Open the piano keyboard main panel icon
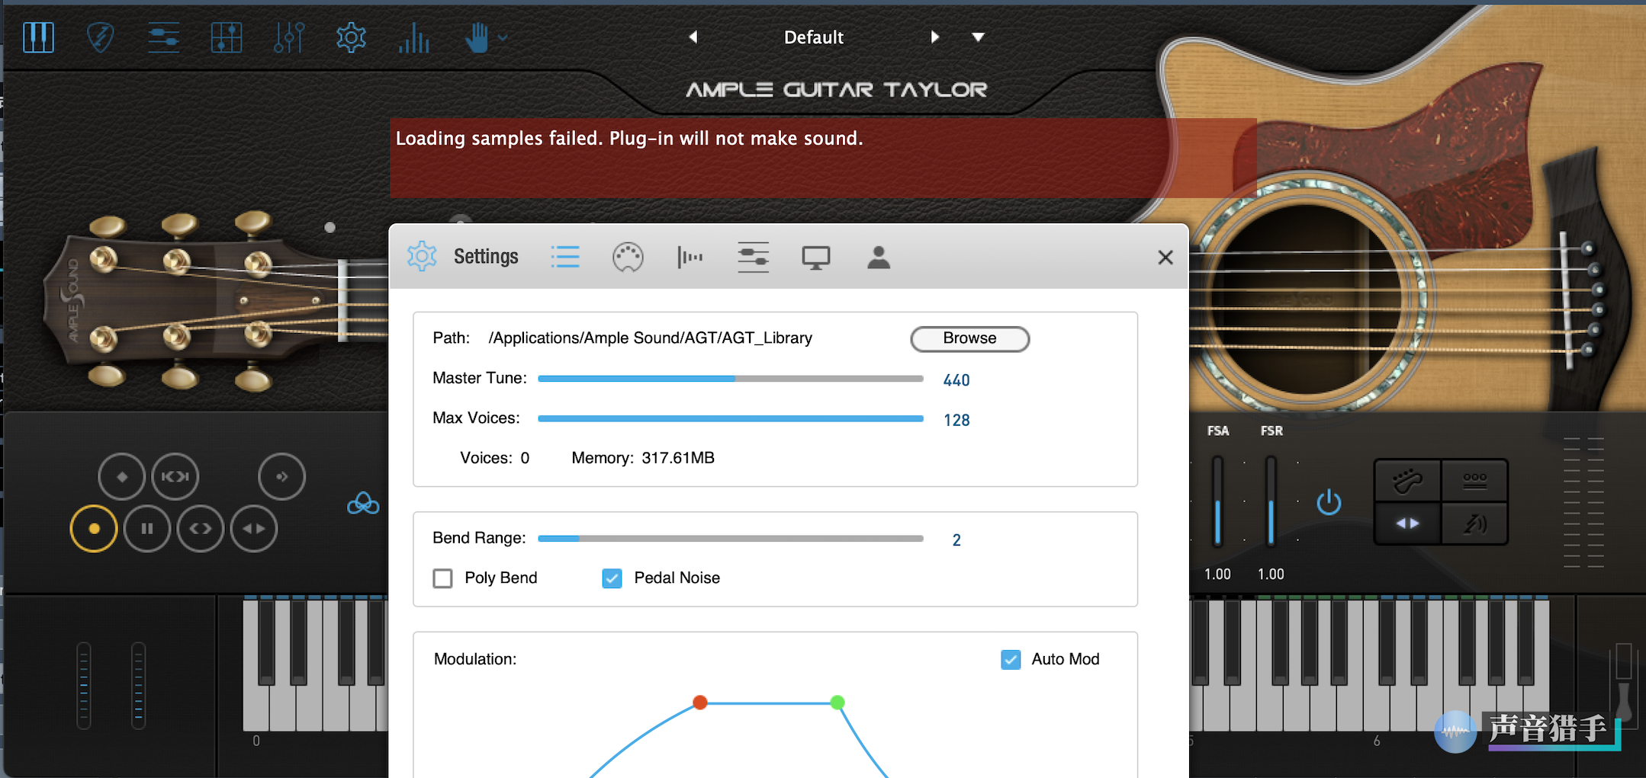 pos(38,37)
